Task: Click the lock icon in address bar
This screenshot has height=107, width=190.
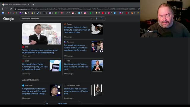Action: tap(15, 9)
